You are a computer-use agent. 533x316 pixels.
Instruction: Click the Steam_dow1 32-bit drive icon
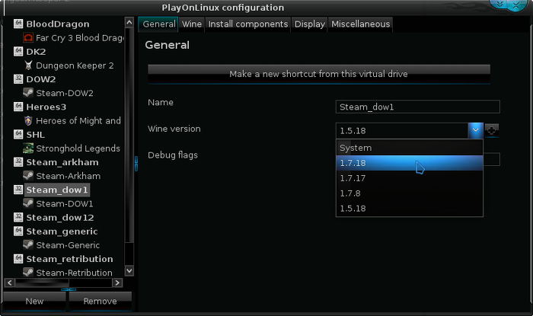click(x=18, y=190)
